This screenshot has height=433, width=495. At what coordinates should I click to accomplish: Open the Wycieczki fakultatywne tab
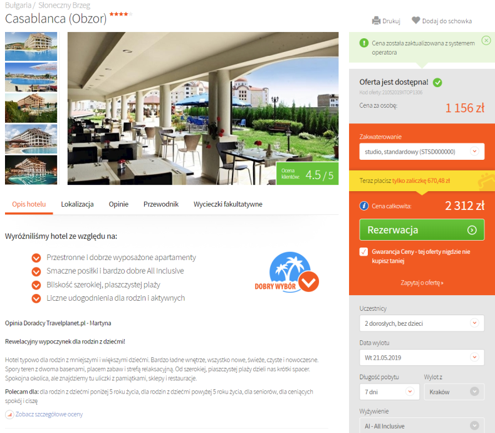pyautogui.click(x=228, y=204)
